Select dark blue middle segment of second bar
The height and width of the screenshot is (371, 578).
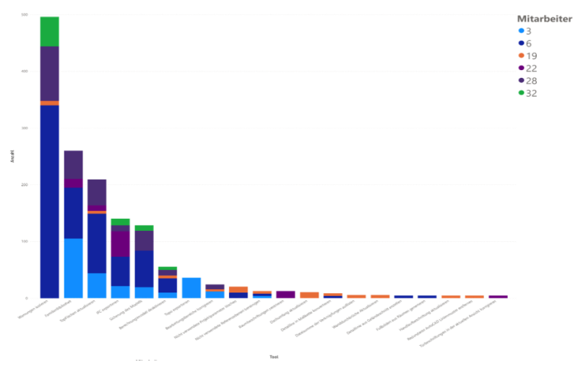[x=73, y=213]
